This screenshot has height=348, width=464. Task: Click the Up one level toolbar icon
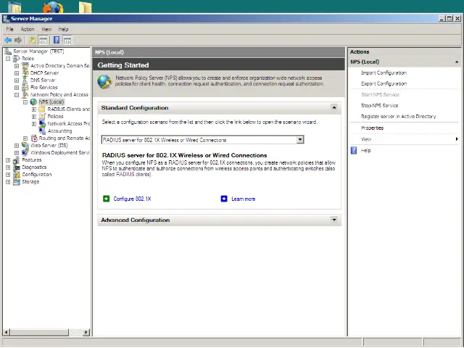(x=32, y=40)
